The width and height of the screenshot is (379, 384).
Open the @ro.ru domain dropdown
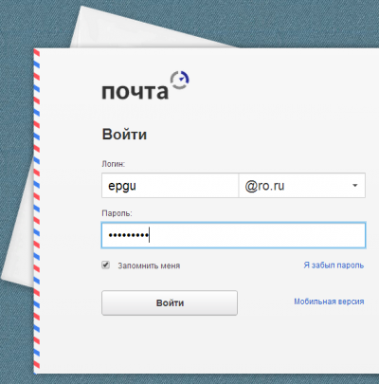point(302,186)
